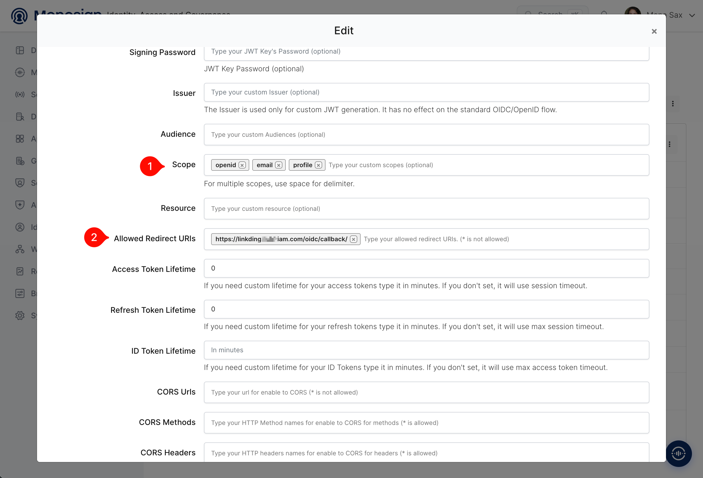This screenshot has height=478, width=703.
Task: Remove the profile scope tag
Action: 318,165
